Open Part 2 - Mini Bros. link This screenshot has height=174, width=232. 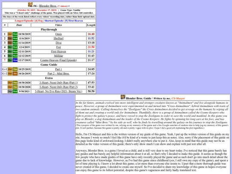tap(58, 73)
